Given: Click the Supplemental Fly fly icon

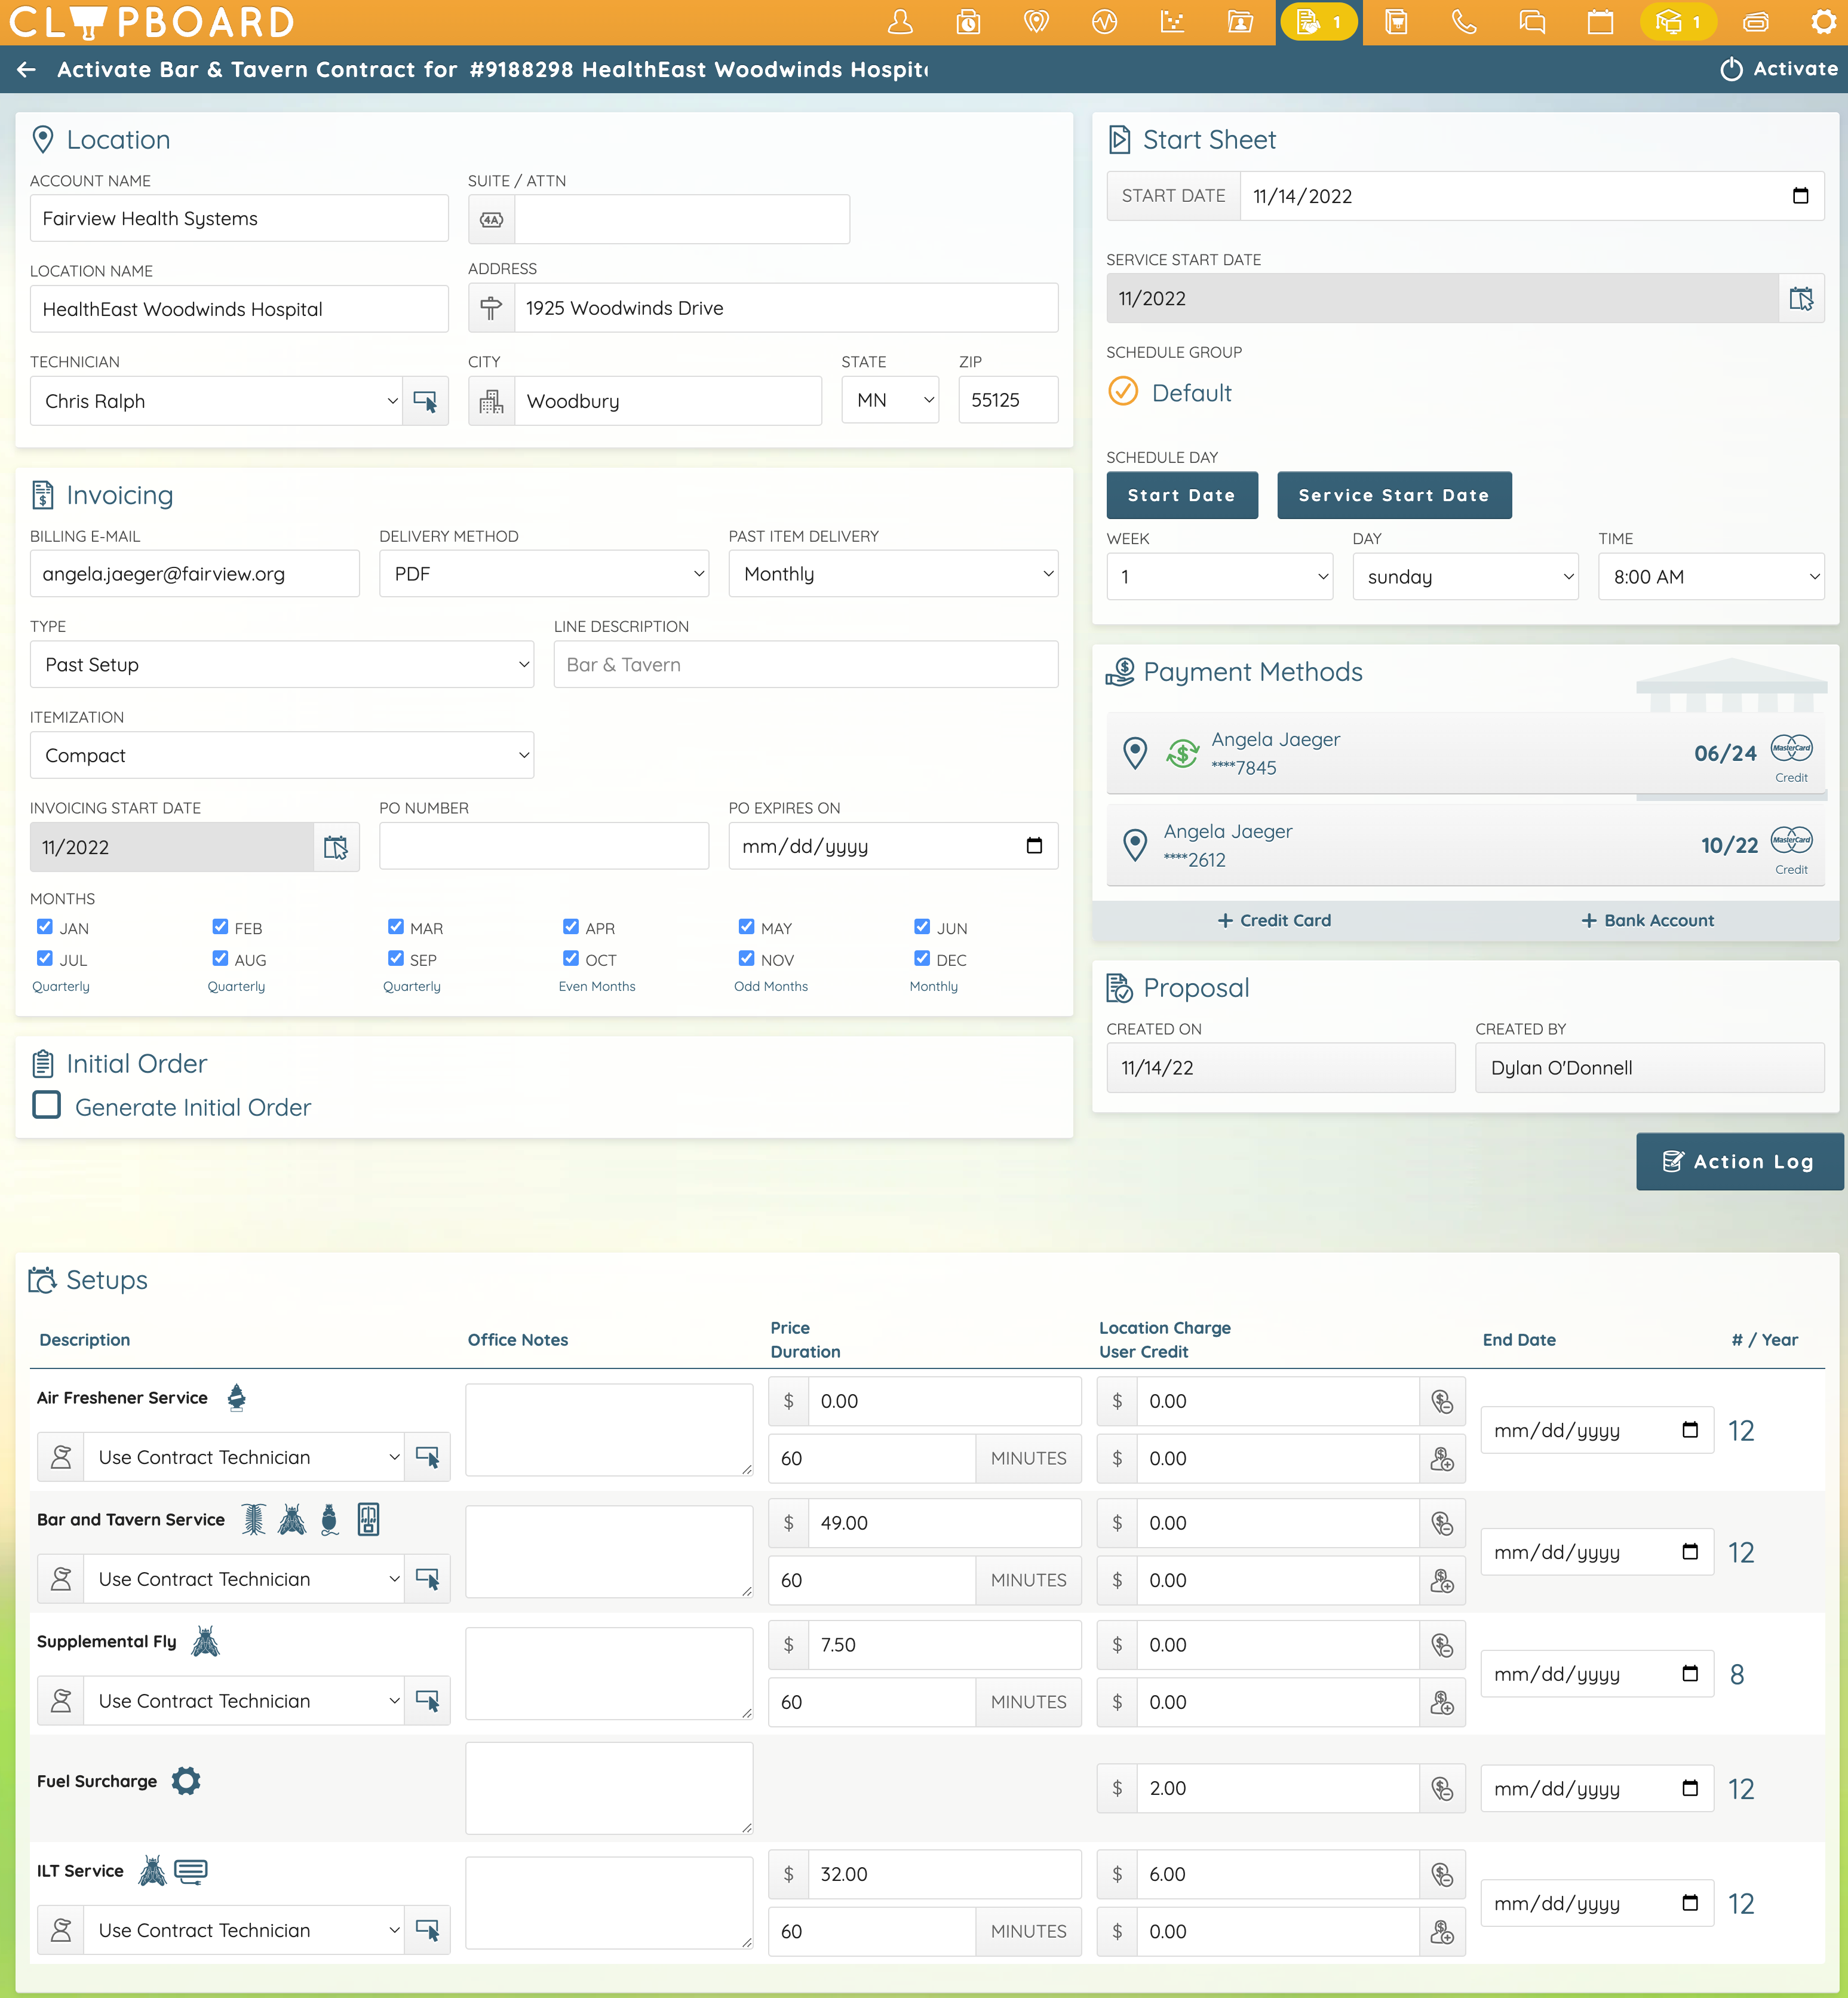Looking at the screenshot, I should click(x=205, y=1641).
